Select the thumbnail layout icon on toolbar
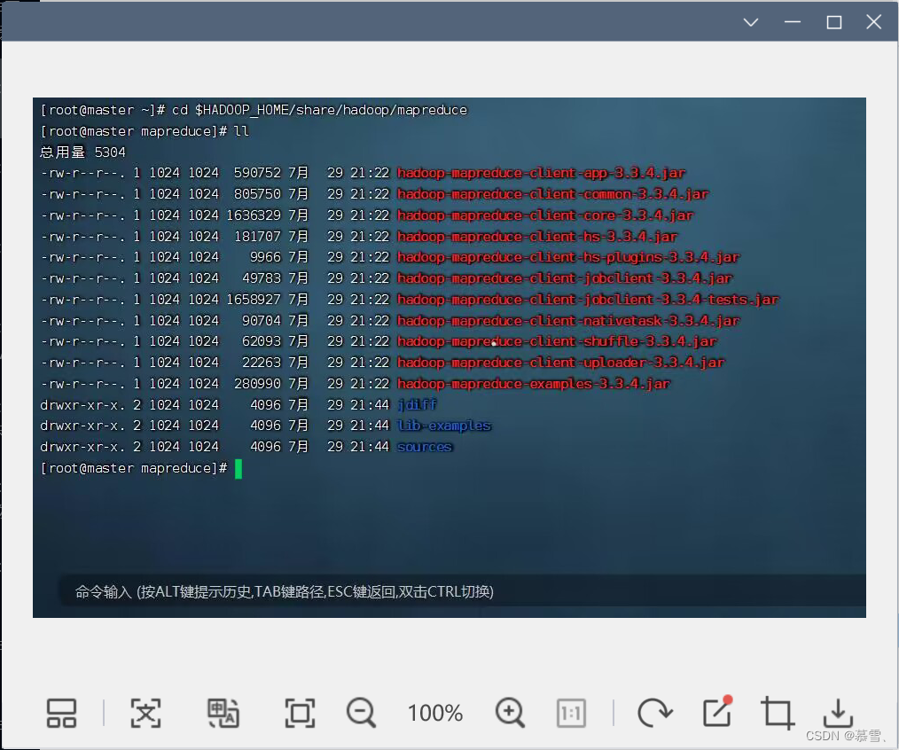899x750 pixels. coord(60,713)
